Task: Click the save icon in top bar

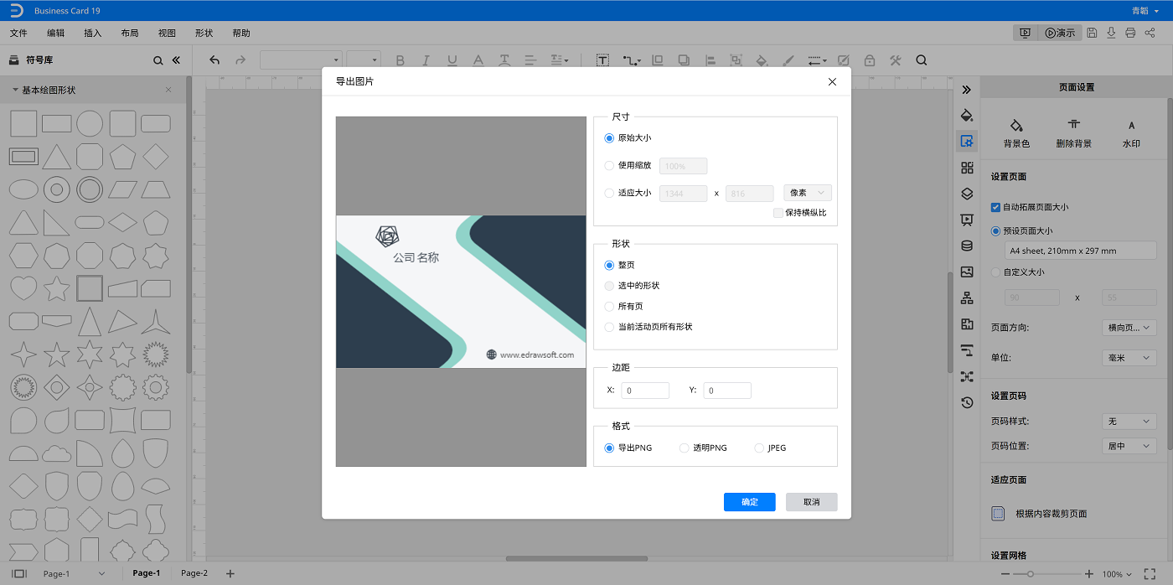Action: click(1092, 33)
